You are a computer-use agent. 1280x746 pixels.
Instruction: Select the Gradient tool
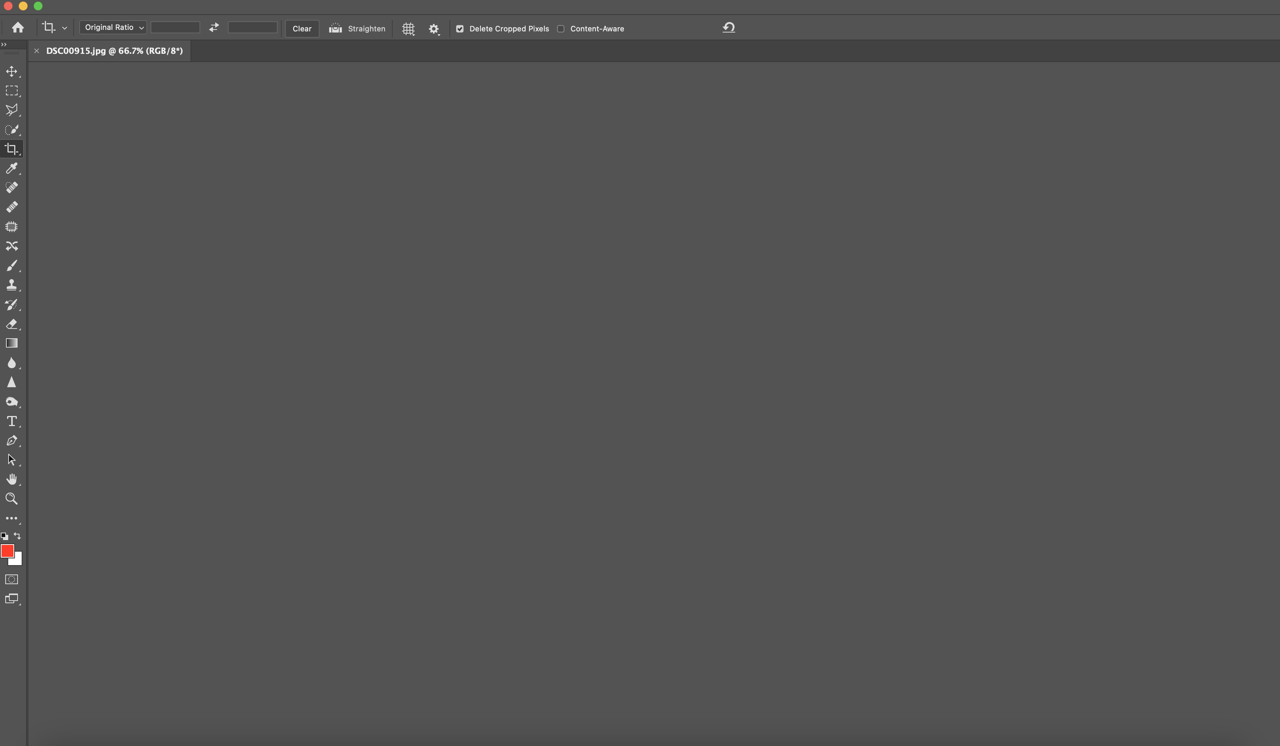(12, 343)
